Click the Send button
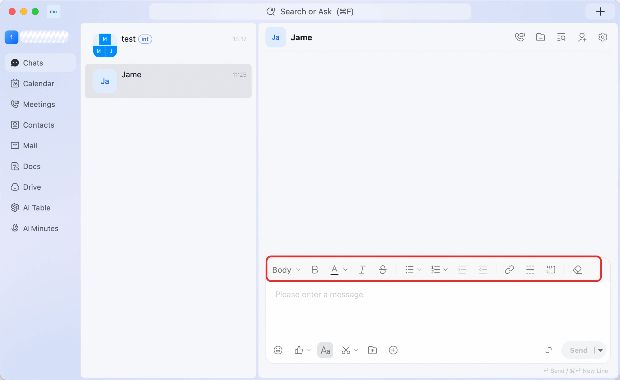The width and height of the screenshot is (620, 380). (579, 350)
